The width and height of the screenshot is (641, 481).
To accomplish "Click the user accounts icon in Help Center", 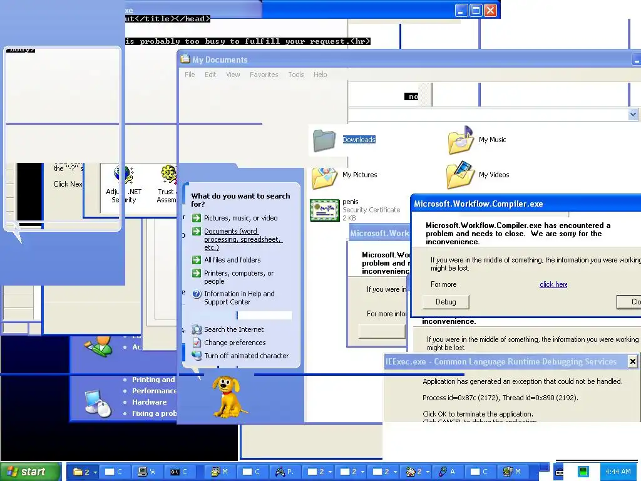I will click(x=98, y=346).
